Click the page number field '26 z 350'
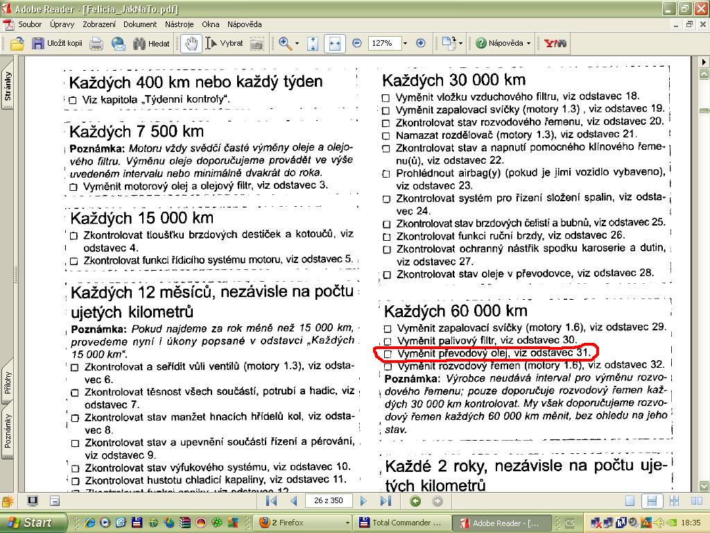Image resolution: width=710 pixels, height=533 pixels. pyautogui.click(x=328, y=501)
